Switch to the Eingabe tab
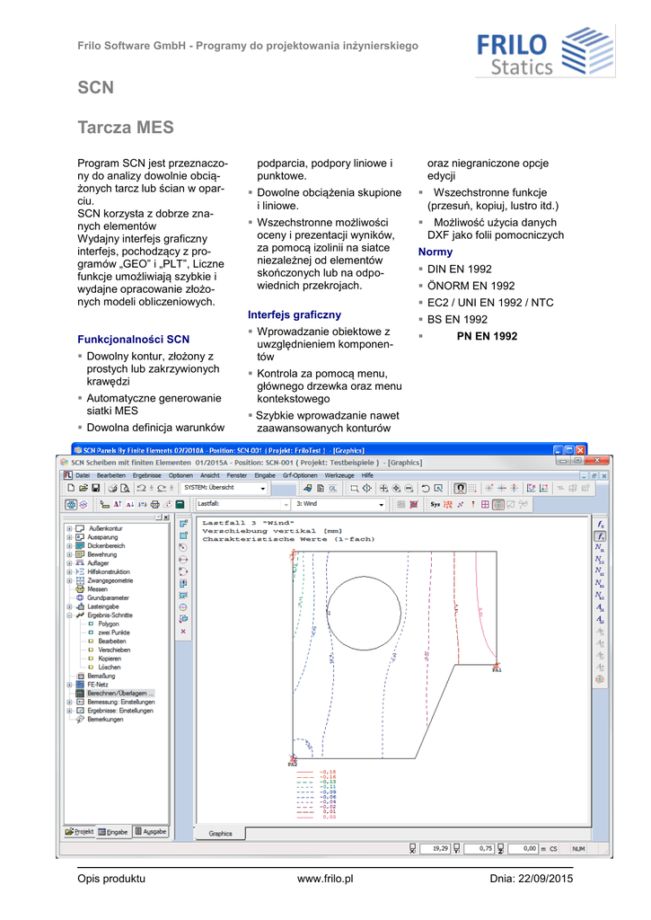651x920 pixels. (x=113, y=832)
